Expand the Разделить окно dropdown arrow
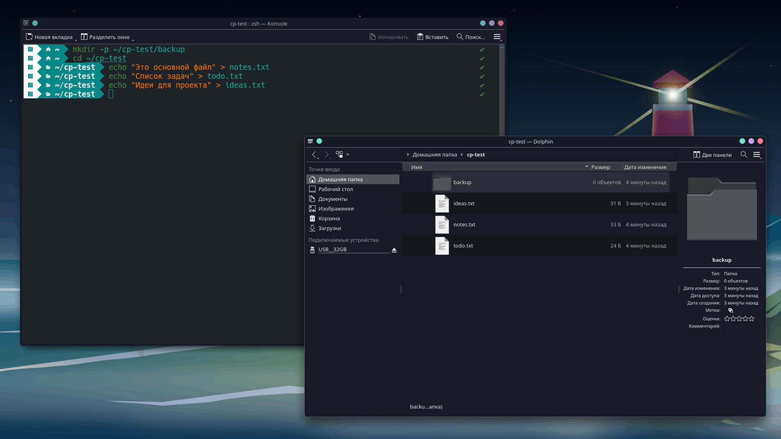 pyautogui.click(x=133, y=40)
